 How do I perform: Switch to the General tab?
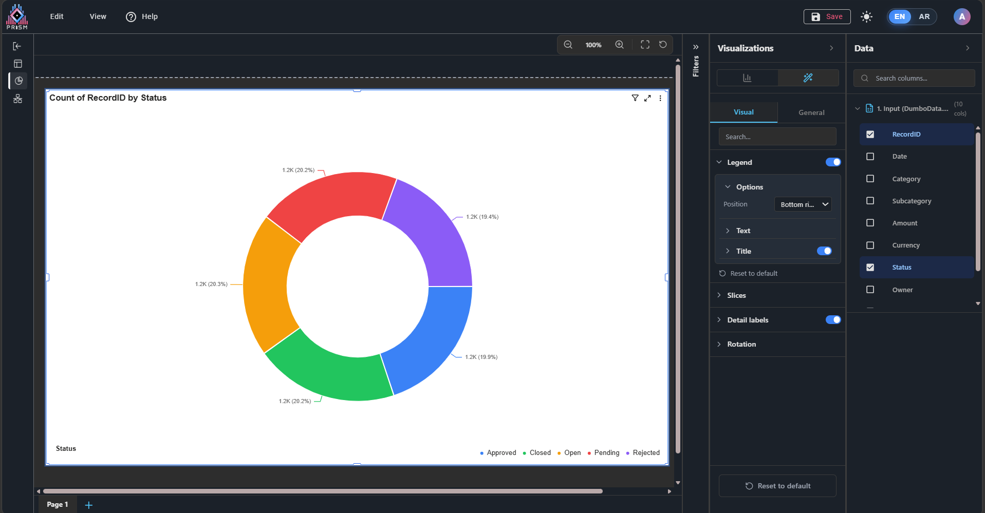coord(811,112)
